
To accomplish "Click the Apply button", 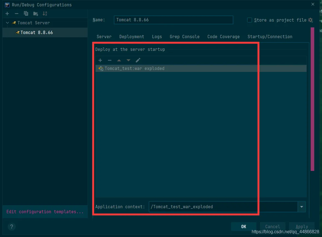I will 302,226.
